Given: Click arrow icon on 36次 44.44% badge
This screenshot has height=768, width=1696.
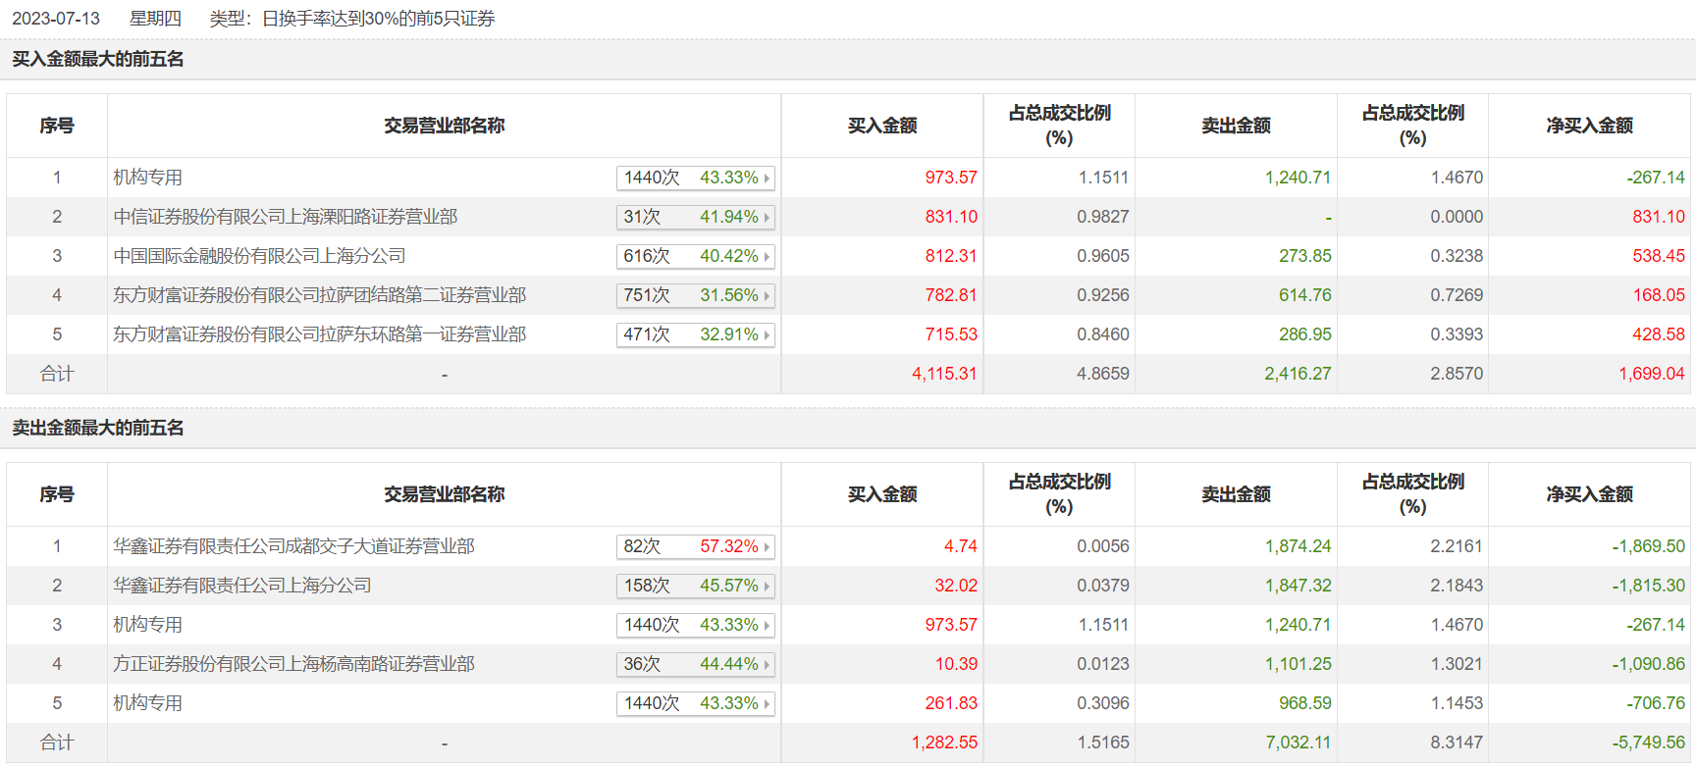Looking at the screenshot, I should pyautogui.click(x=767, y=665).
